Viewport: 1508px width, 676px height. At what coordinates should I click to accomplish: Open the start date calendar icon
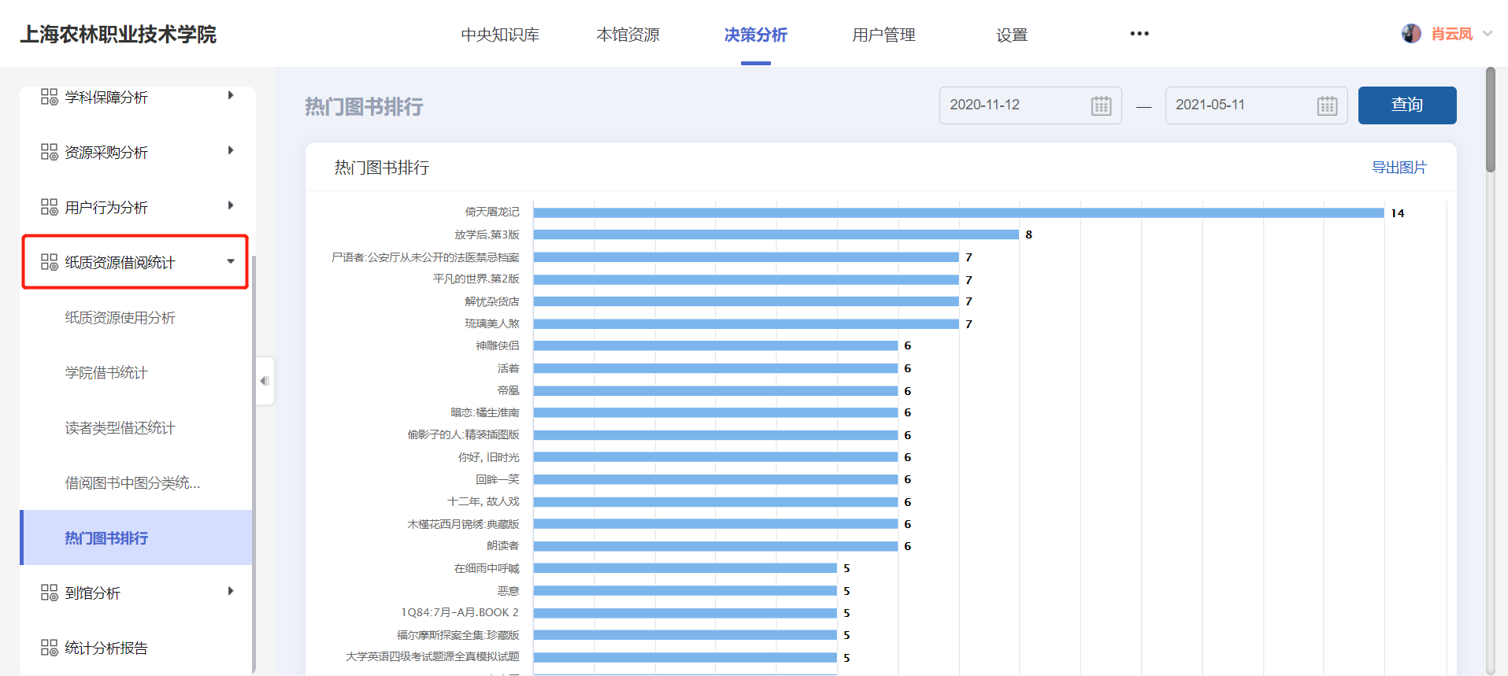click(1101, 105)
